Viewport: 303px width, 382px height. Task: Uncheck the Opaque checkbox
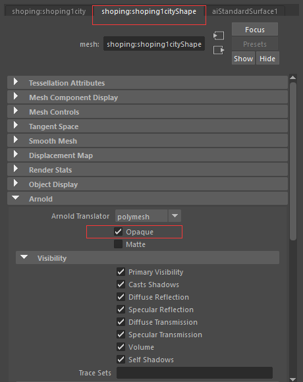118,231
